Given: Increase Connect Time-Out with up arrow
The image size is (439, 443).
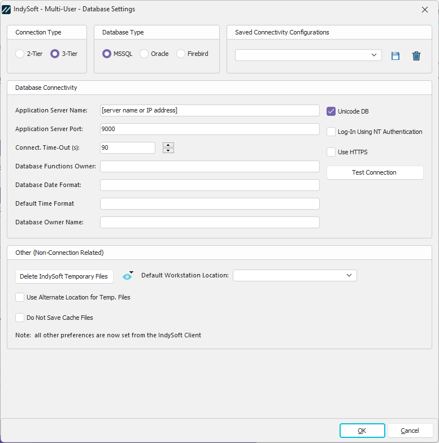Looking at the screenshot, I should pyautogui.click(x=168, y=145).
